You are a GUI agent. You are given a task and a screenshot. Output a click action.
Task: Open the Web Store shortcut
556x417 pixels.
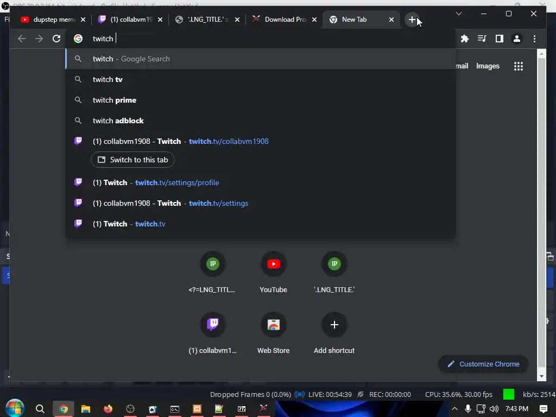[x=274, y=333]
